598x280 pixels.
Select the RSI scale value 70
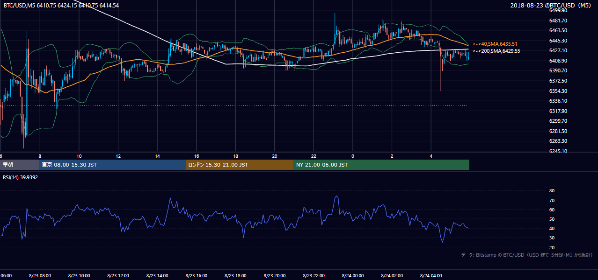click(552, 200)
